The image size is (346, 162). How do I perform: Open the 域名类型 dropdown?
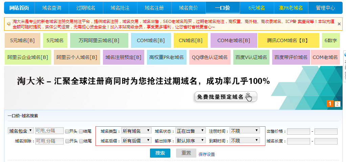(x=136, y=131)
